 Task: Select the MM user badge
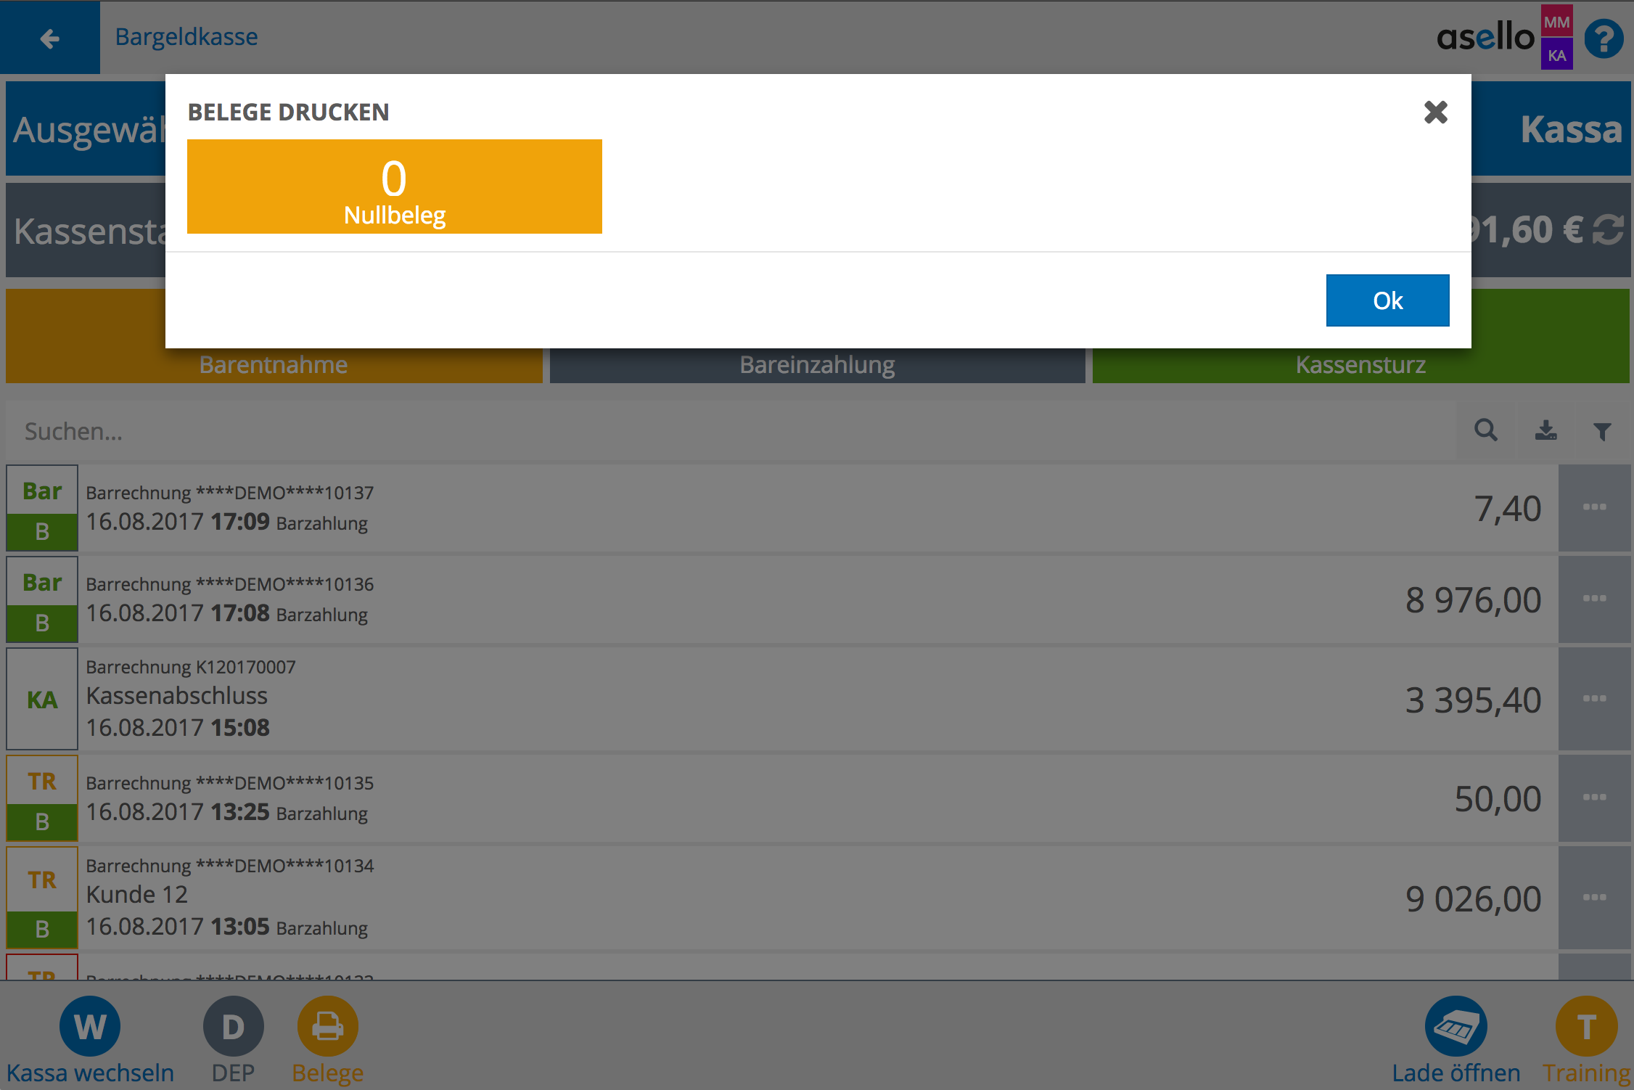1556,22
